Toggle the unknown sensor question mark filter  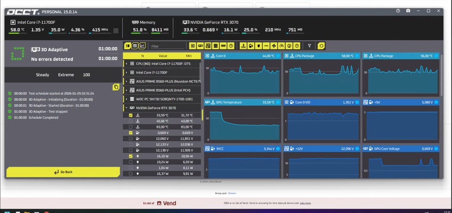297,46
